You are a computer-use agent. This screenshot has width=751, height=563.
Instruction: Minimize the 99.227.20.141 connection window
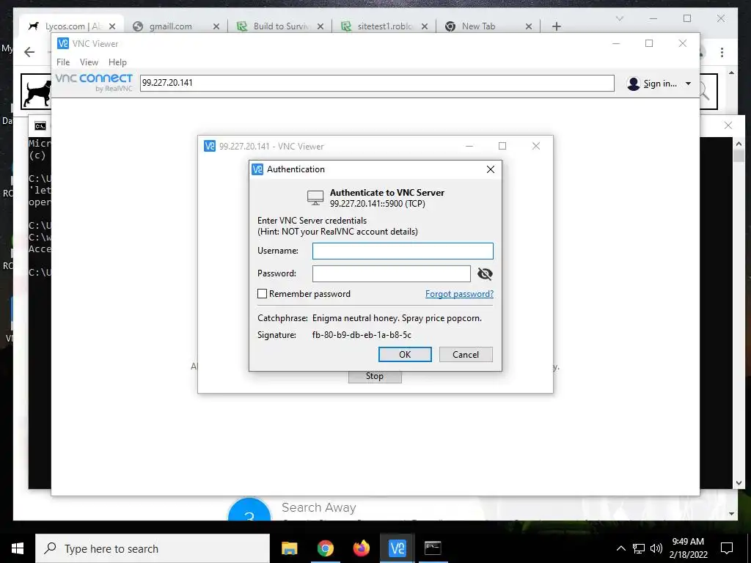469,146
